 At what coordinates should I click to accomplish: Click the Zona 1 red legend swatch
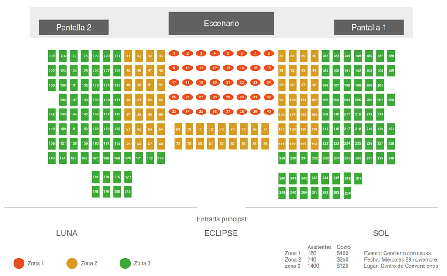pyautogui.click(x=19, y=263)
